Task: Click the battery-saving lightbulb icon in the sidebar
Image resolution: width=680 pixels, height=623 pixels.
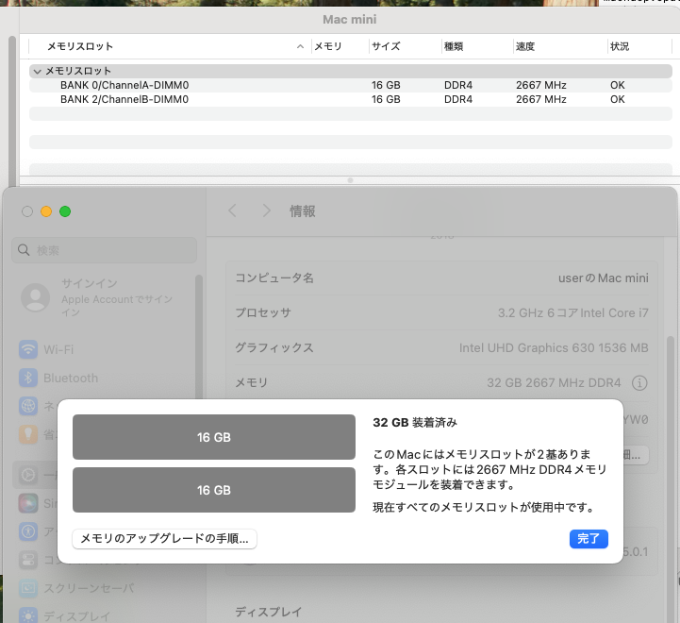Action: tap(28, 434)
